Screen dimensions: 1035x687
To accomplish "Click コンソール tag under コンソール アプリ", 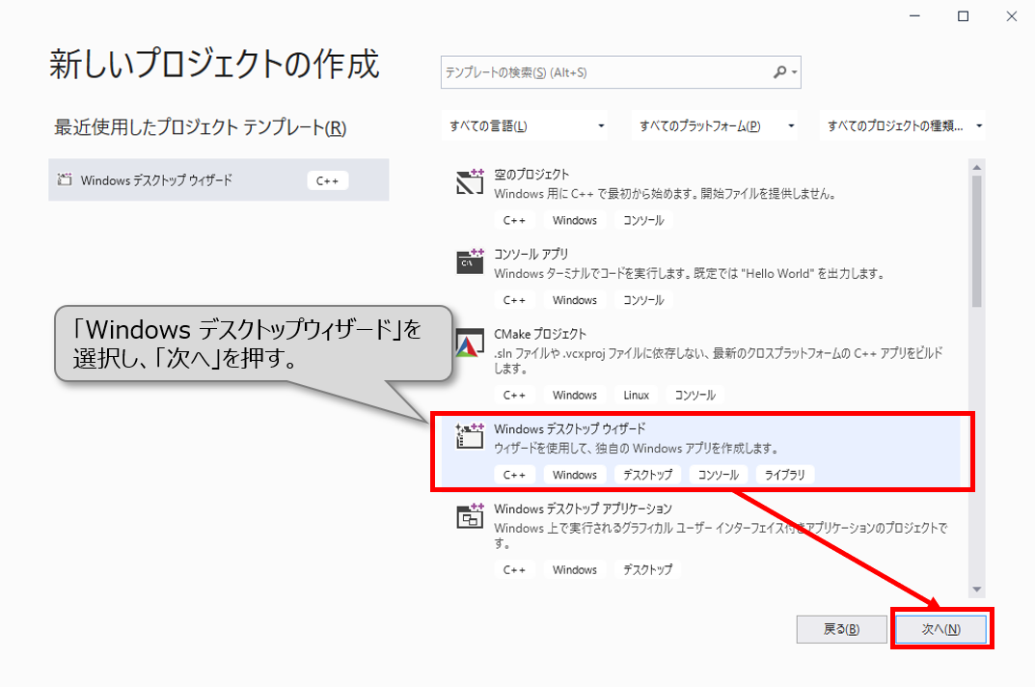I will 643,300.
